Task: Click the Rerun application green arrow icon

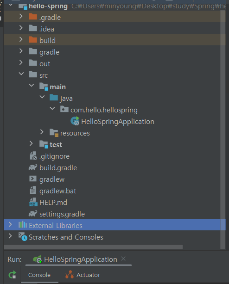Action: 13,275
